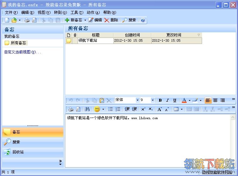The image size is (238, 176).
Task: Click the 删除 delete button
Action: (111, 20)
